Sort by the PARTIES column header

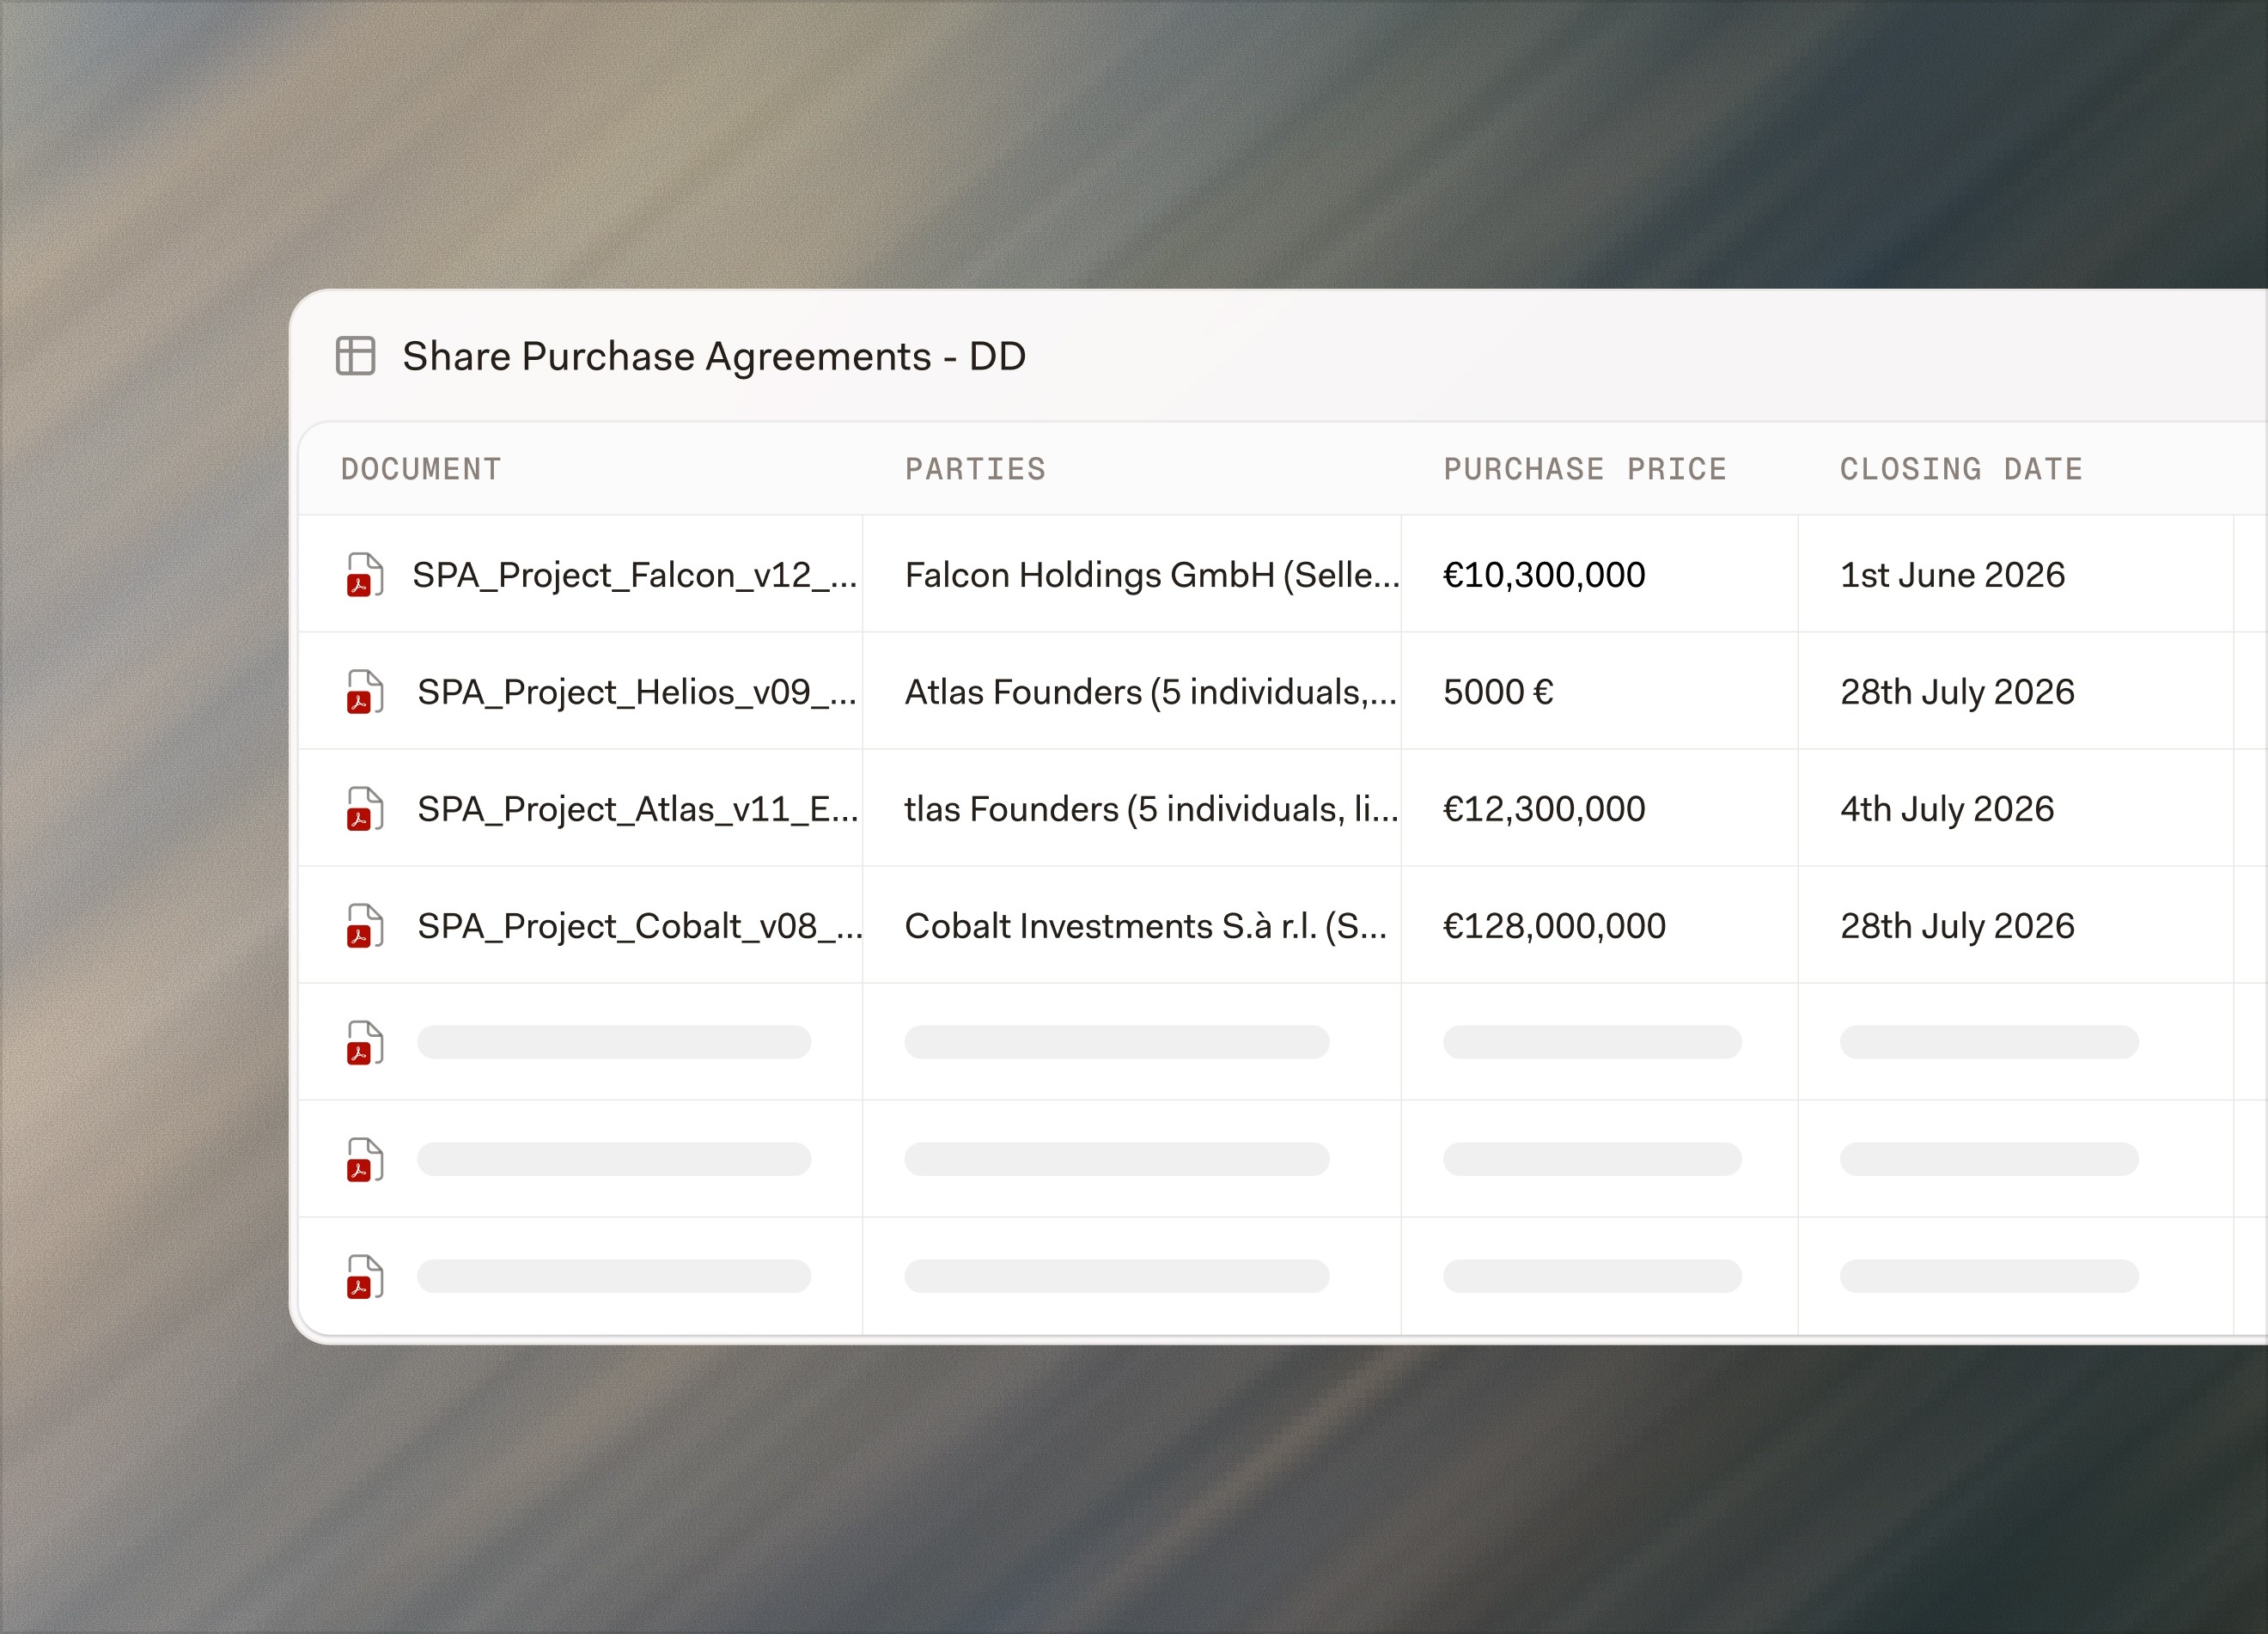975,469
